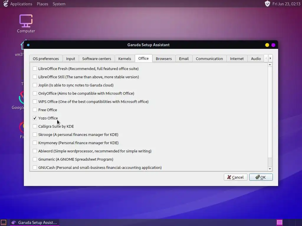Click the blue window menu dot in the title bar

pyautogui.click(x=28, y=45)
